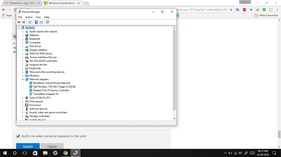
Task: Open the Other bookmarks folder
Action: coord(266,15)
